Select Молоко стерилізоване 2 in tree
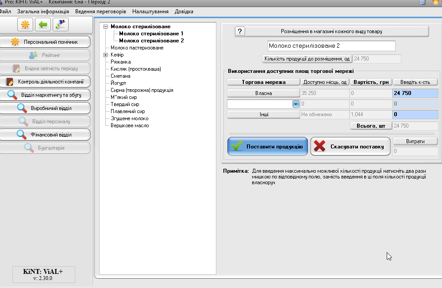442x288 pixels. point(151,41)
